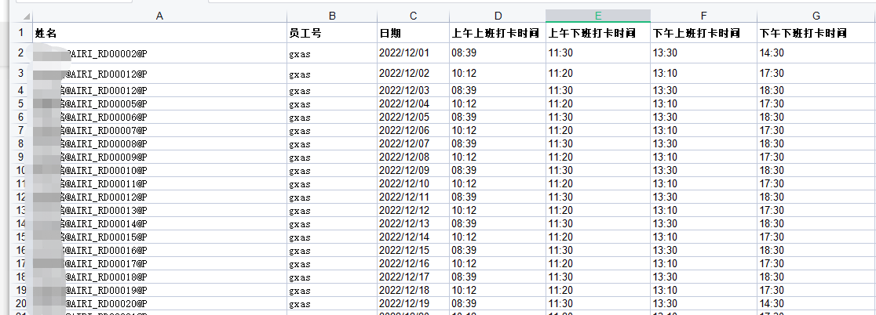
Task: Select column A header
Action: pyautogui.click(x=160, y=16)
